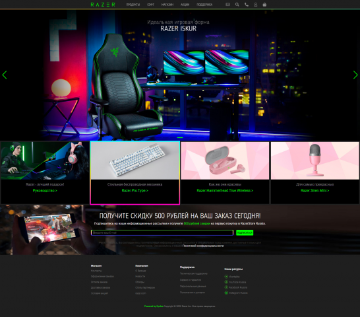Viewport: 360px width, 317px height.
Task: Open the ПОДДЕРЖКА menu
Action: tap(204, 5)
